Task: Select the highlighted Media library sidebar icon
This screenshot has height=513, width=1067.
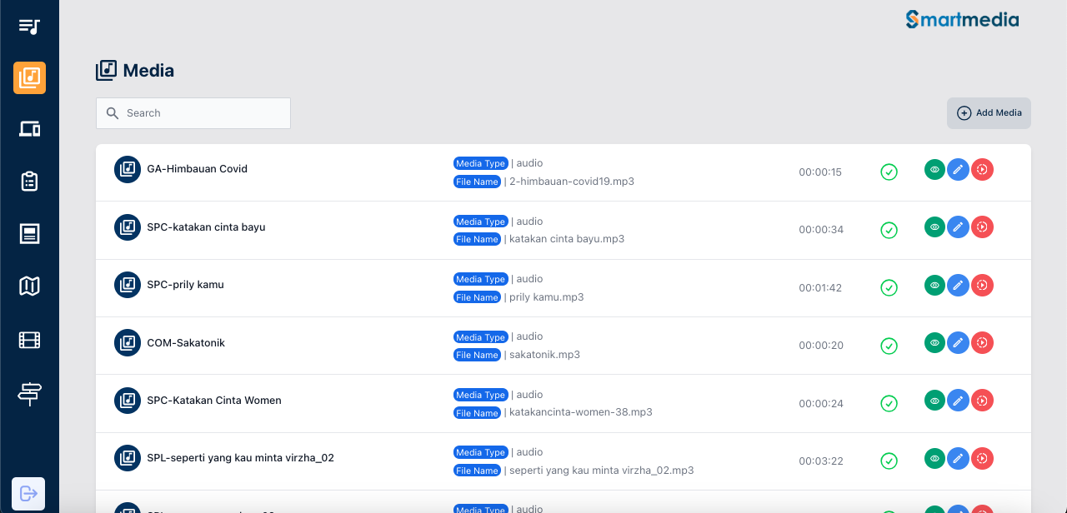Action: point(29,77)
